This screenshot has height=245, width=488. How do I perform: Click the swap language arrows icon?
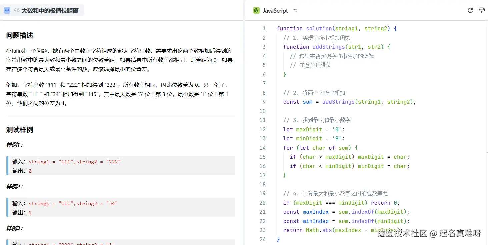coord(295,11)
